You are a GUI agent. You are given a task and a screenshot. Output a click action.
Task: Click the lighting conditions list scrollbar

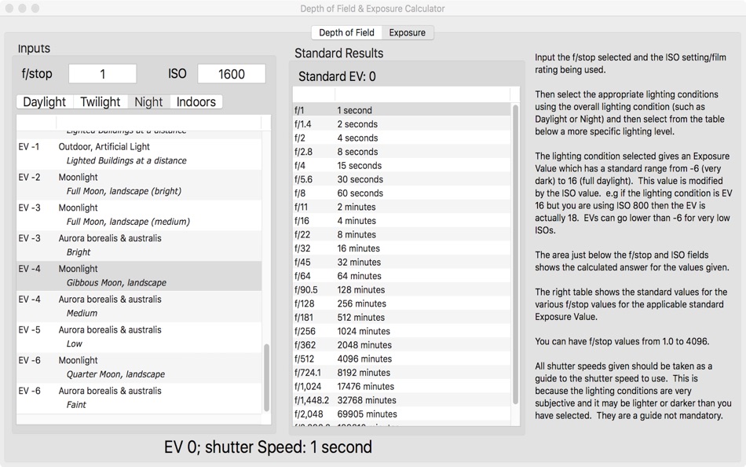(x=266, y=377)
